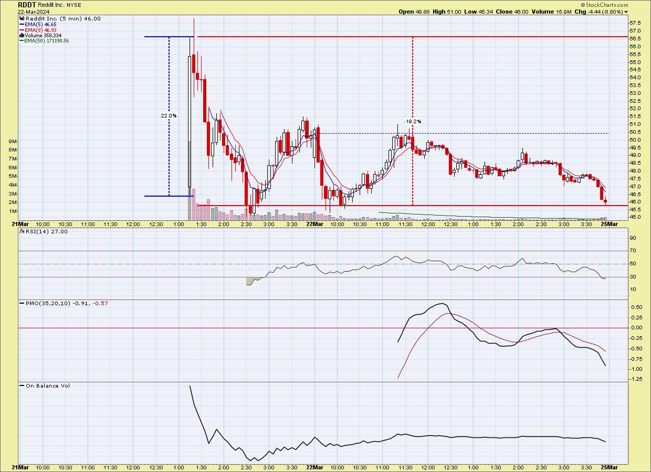
Task: Click the 'High 51.00' value
Action: [x=447, y=12]
